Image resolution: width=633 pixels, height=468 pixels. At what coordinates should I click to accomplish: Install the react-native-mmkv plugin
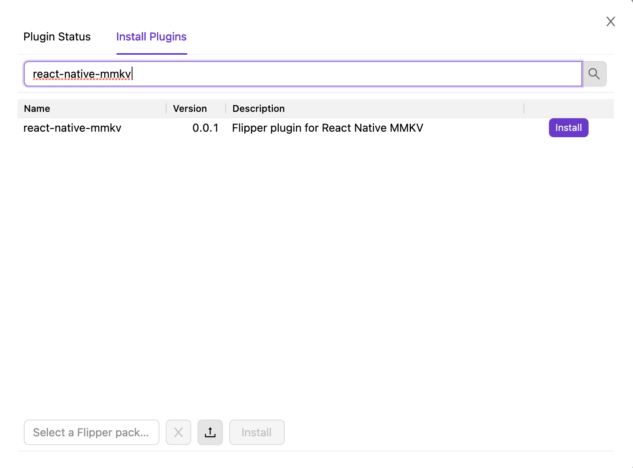pyautogui.click(x=568, y=128)
